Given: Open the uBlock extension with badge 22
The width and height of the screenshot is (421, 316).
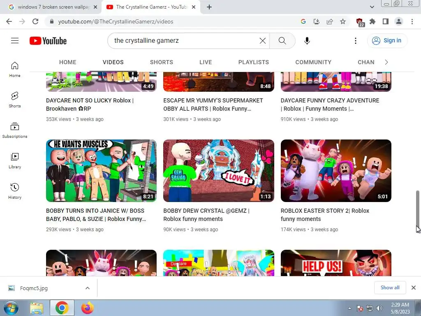Looking at the screenshot, I should (x=360, y=22).
